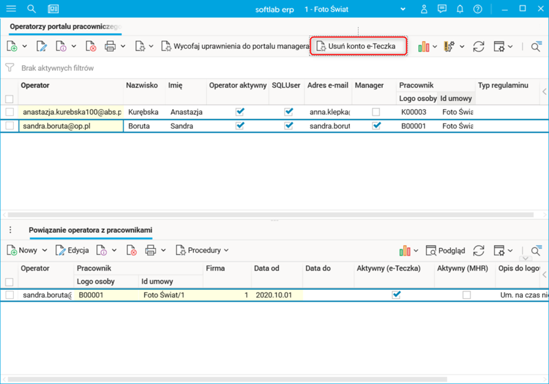Open the notifications bell

point(460,9)
